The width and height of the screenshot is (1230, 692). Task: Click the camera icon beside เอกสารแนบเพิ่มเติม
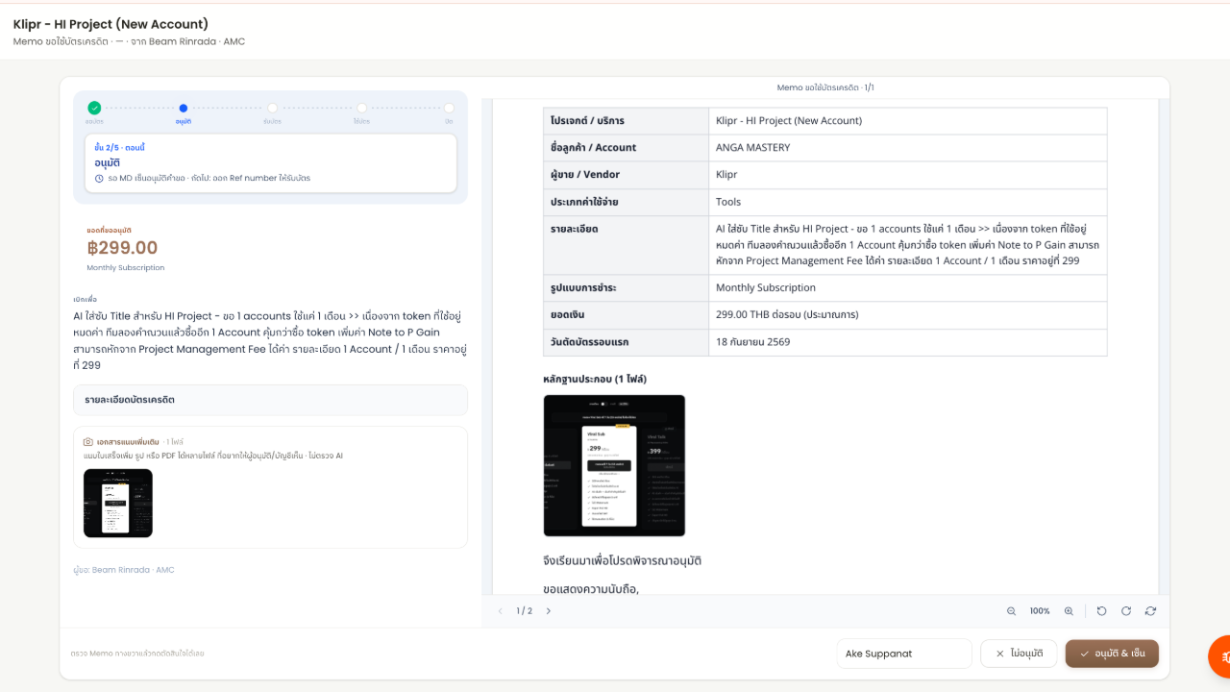point(88,442)
